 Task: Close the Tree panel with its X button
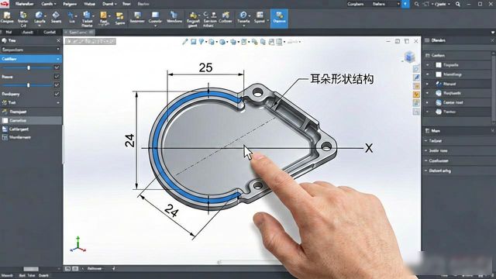tap(58, 40)
